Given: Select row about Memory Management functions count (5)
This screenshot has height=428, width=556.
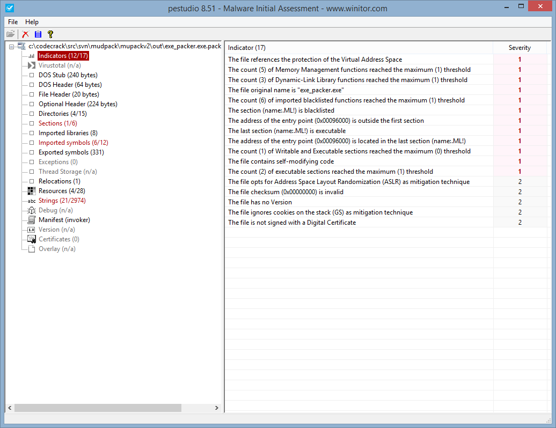Looking at the screenshot, I should [386, 70].
